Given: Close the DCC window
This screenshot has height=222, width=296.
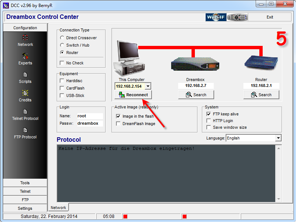Looking at the screenshot, I should [285, 4].
